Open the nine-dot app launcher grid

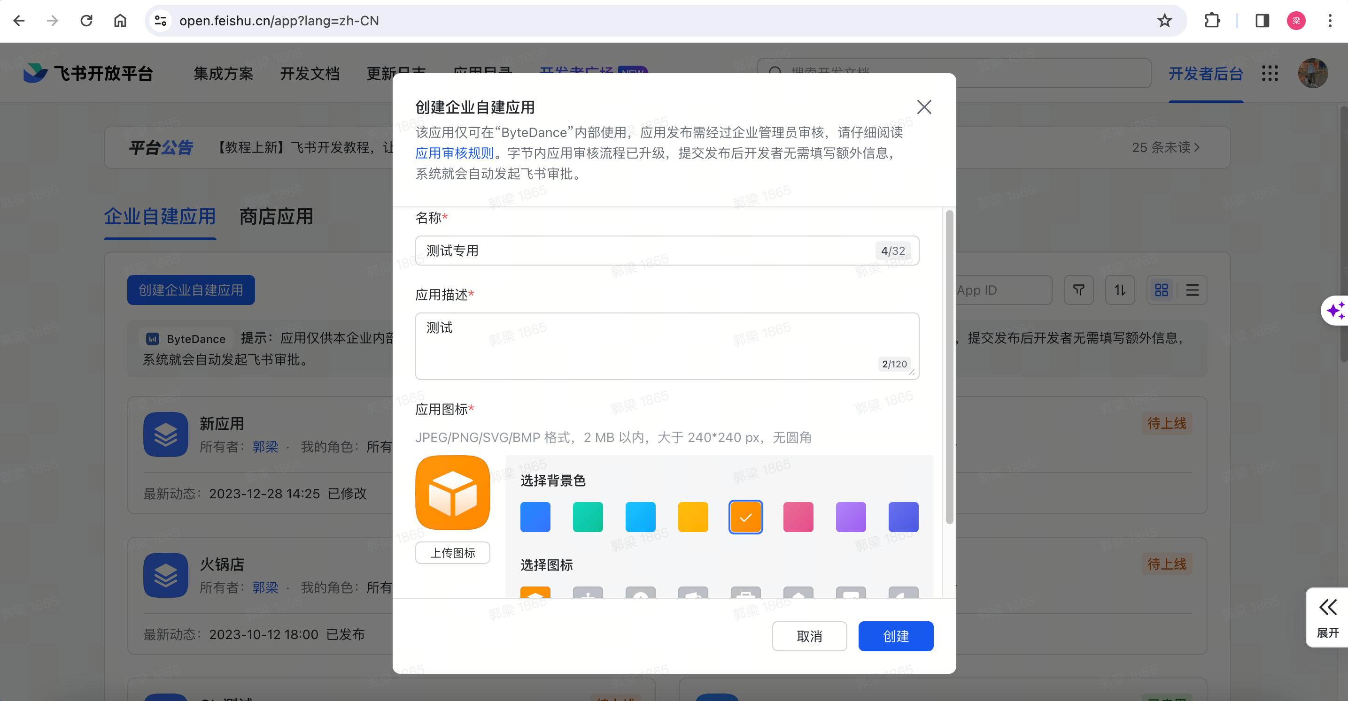click(x=1270, y=73)
